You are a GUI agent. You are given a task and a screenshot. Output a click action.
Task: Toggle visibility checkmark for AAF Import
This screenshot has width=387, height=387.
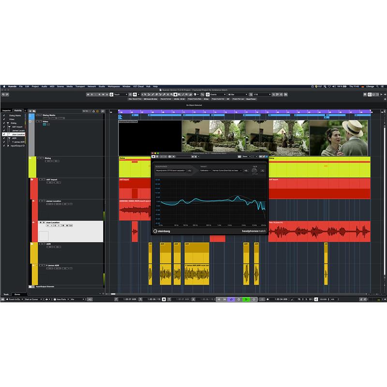point(4,127)
